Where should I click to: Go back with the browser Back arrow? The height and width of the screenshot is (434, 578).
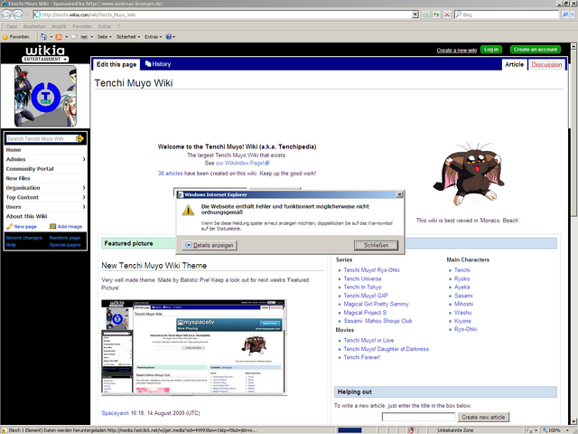6,14
